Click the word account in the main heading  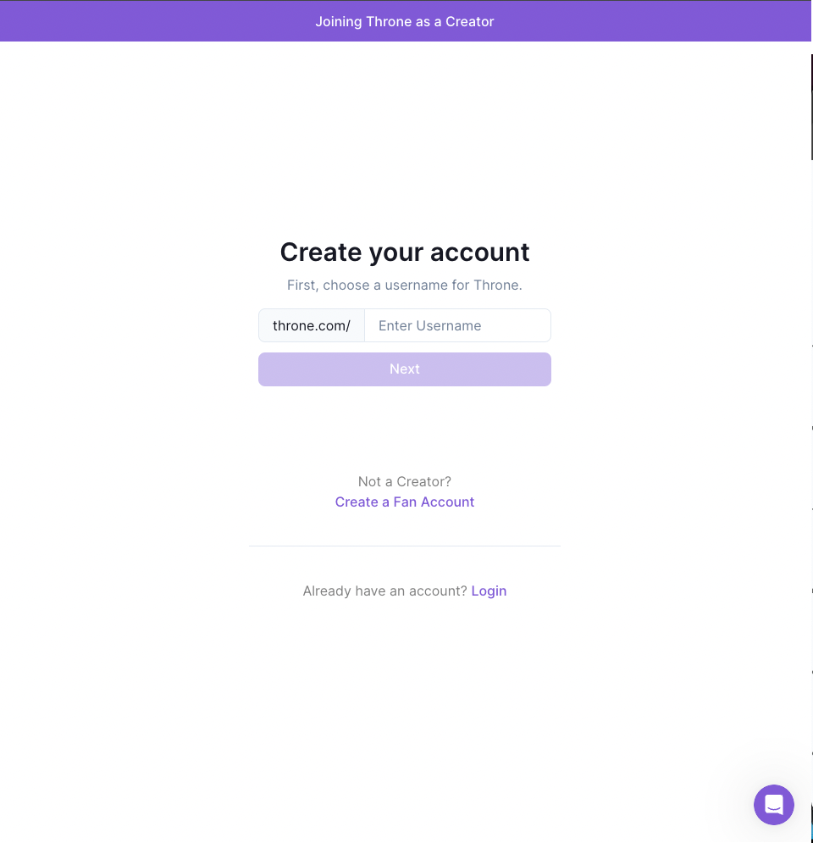click(480, 252)
